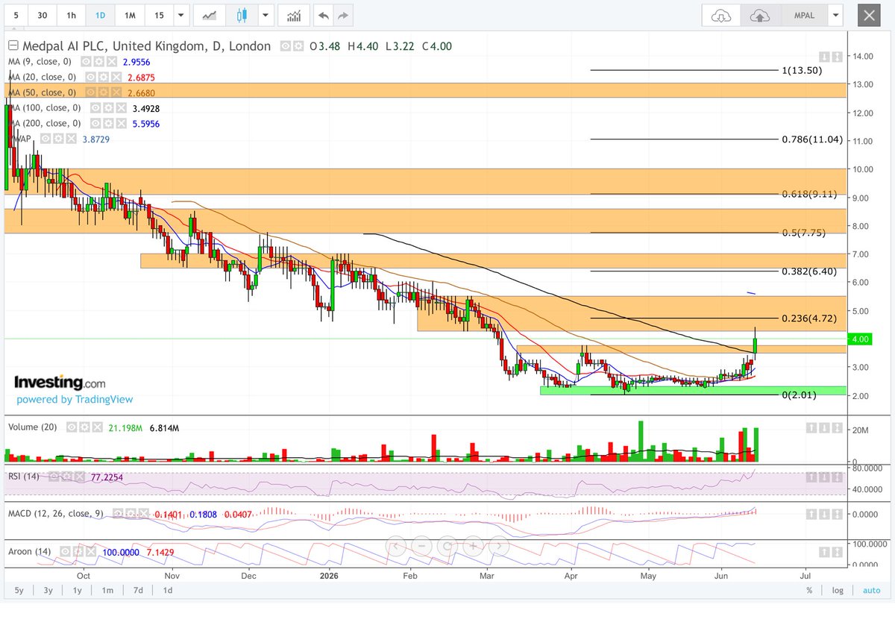
Task: Remove the MA (20, close, 0) indicator
Action: (x=115, y=77)
